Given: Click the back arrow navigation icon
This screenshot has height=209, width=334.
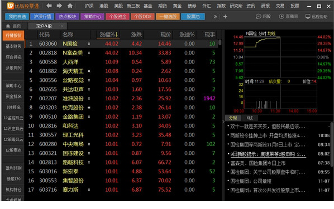Looking at the screenshot, I should pyautogui.click(x=49, y=6).
